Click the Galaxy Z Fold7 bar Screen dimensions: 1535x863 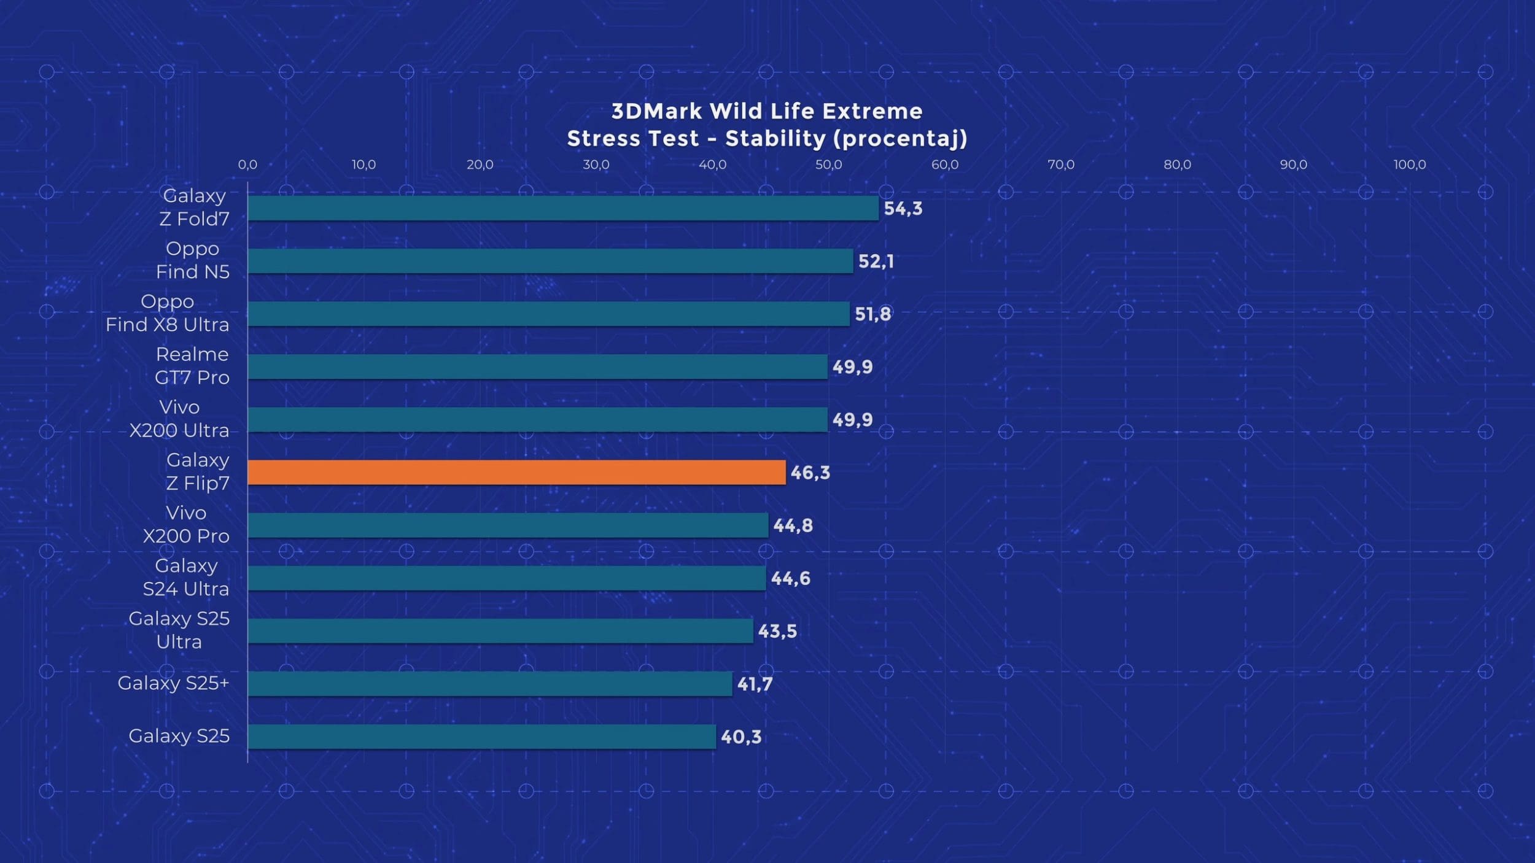(563, 208)
